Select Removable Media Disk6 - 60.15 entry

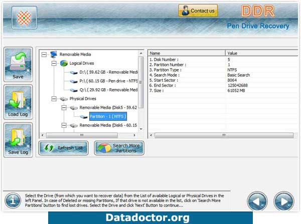[108, 125]
